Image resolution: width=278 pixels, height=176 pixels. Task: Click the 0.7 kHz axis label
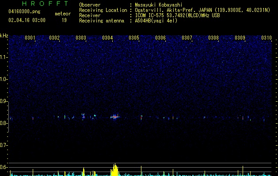coord(4,145)
